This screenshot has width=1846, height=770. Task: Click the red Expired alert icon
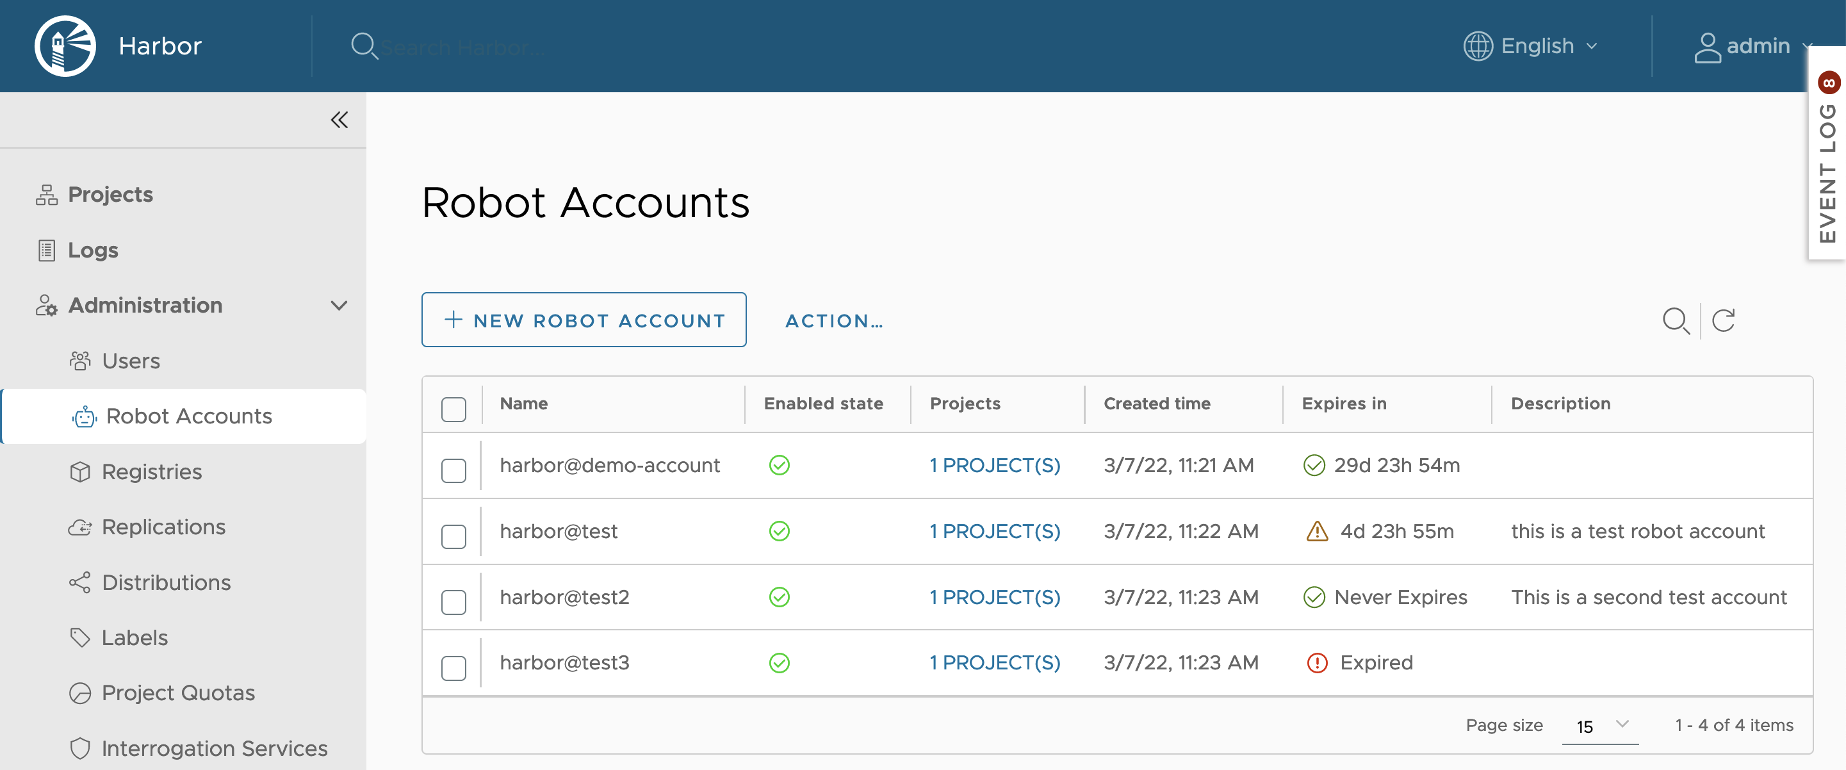tap(1317, 663)
